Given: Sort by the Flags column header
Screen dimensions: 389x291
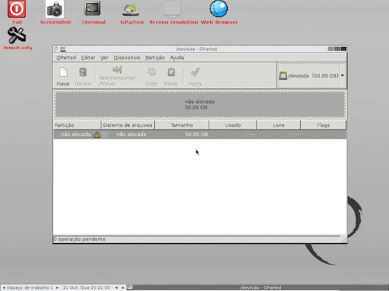Looking at the screenshot, I should coord(323,125).
